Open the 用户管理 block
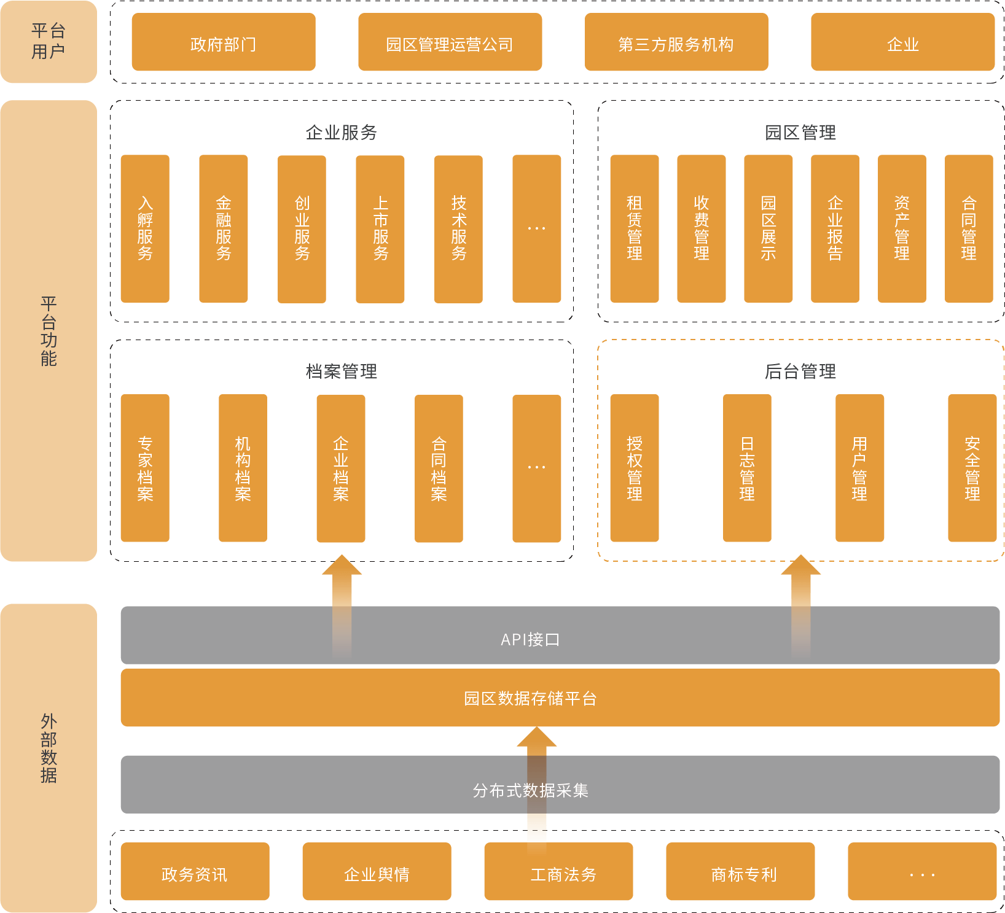The width and height of the screenshot is (1005, 913). coord(860,468)
